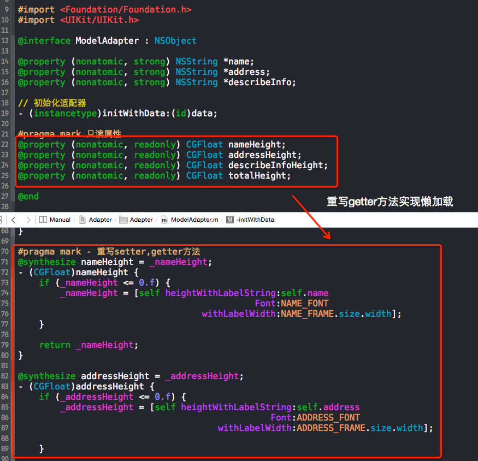This screenshot has width=478, height=461.
Task: Click the NSObject superclass text
Action: coord(175,41)
